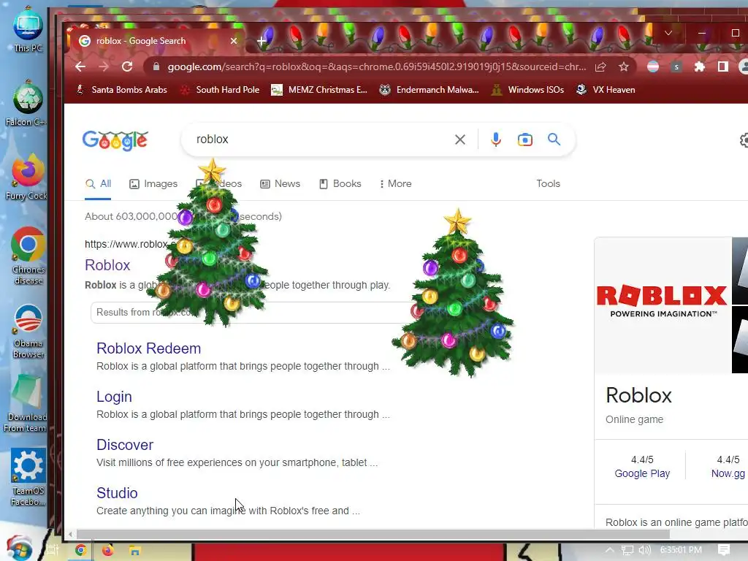Open a new tab with plus button
The width and height of the screenshot is (748, 561).
click(262, 41)
